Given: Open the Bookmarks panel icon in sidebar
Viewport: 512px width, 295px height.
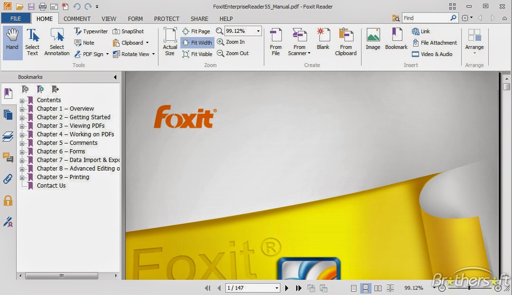Looking at the screenshot, I should pos(8,93).
